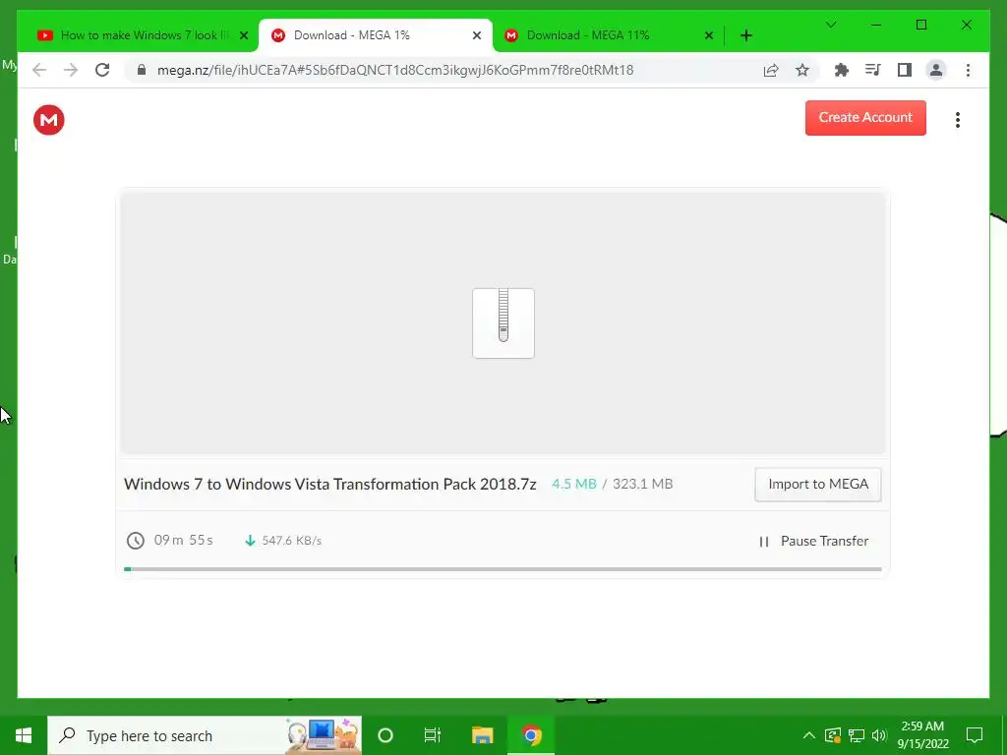Open File Explorer from taskbar

click(482, 735)
